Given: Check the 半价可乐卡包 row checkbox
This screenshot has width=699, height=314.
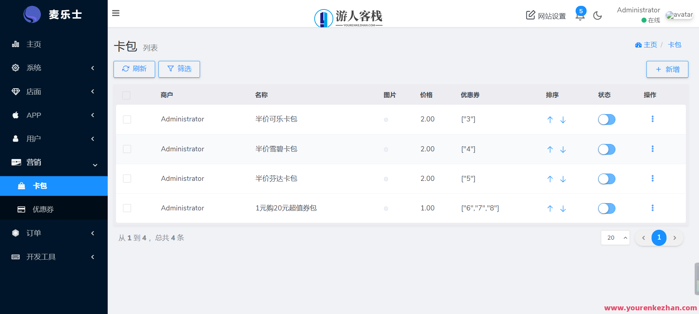Looking at the screenshot, I should [127, 120].
